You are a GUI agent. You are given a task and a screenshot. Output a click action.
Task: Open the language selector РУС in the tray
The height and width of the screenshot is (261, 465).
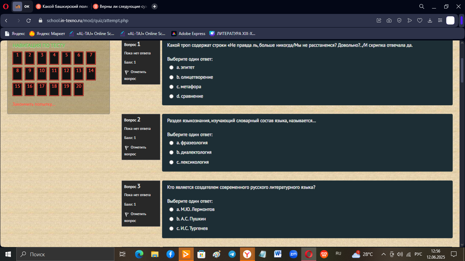tap(418, 254)
